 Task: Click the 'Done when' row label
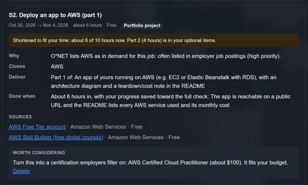pyautogui.click(x=22, y=96)
